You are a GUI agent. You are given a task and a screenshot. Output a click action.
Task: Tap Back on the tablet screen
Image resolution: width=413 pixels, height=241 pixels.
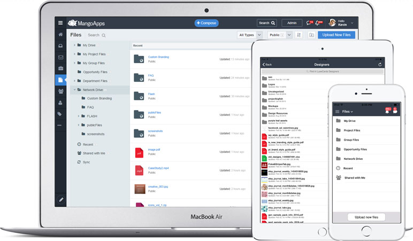pos(267,65)
